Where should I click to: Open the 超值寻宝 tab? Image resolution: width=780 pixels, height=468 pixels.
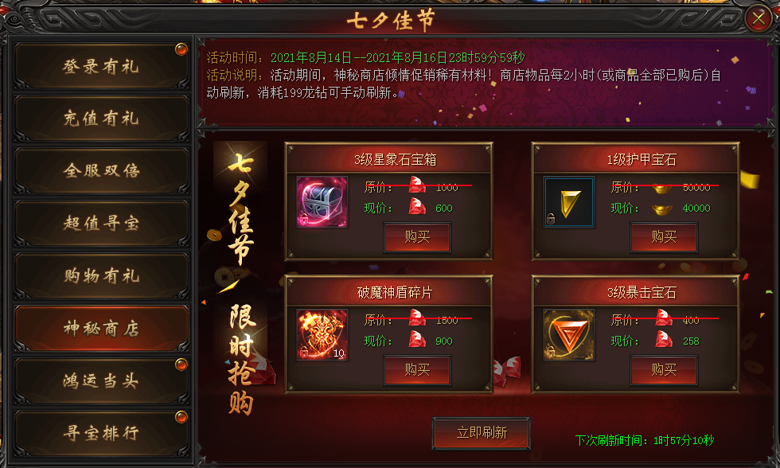click(101, 224)
